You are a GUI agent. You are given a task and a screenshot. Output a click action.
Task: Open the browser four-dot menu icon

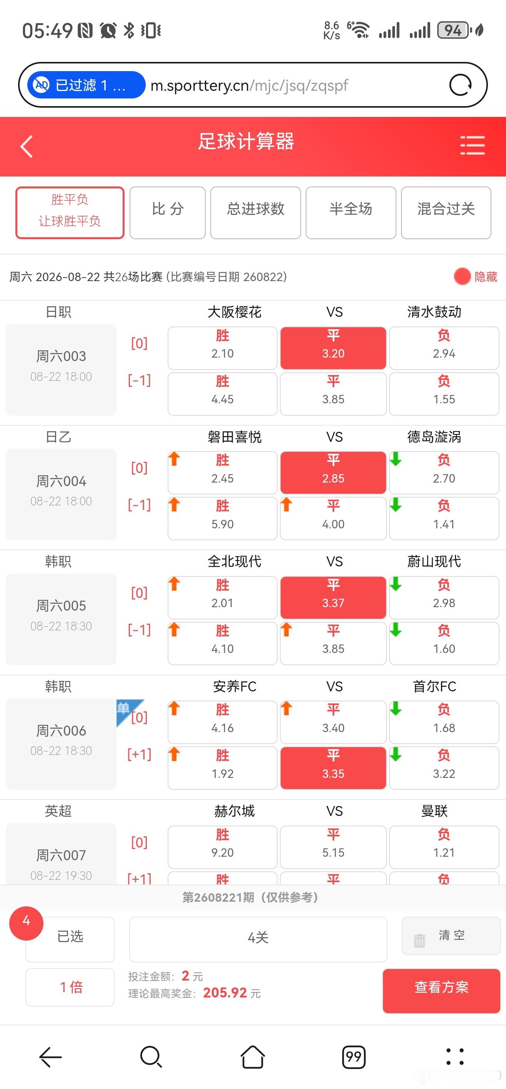455,1056
